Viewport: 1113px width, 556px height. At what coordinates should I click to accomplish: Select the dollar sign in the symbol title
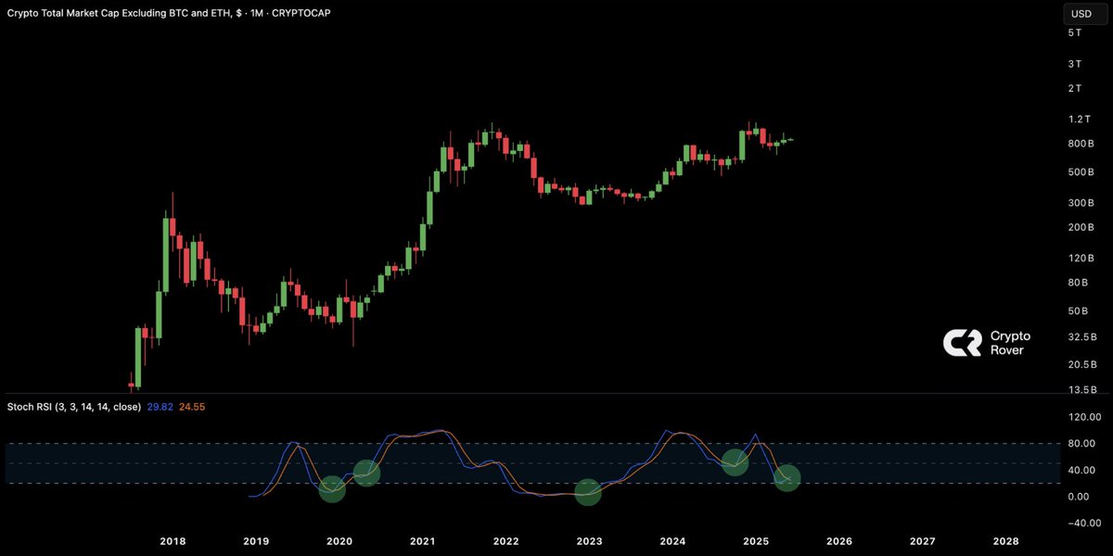(241, 13)
